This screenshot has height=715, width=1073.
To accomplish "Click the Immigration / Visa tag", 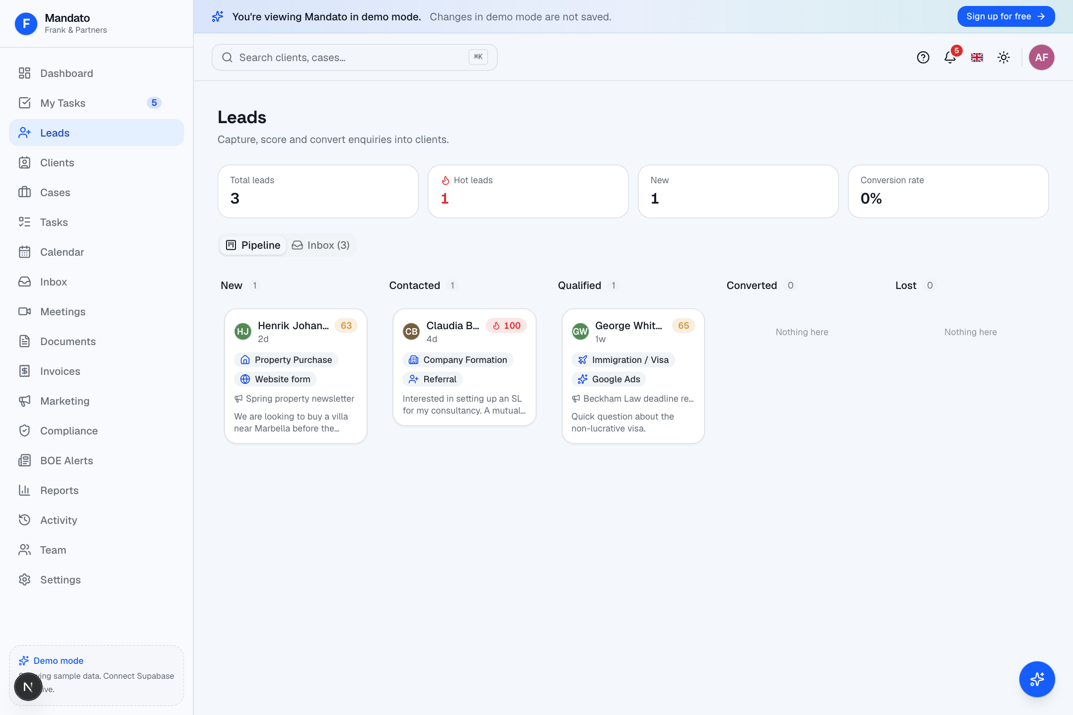I will 623,360.
